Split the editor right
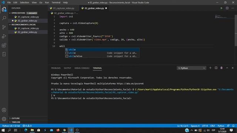Screen dimensions: 237x133 click(x=227, y=8)
